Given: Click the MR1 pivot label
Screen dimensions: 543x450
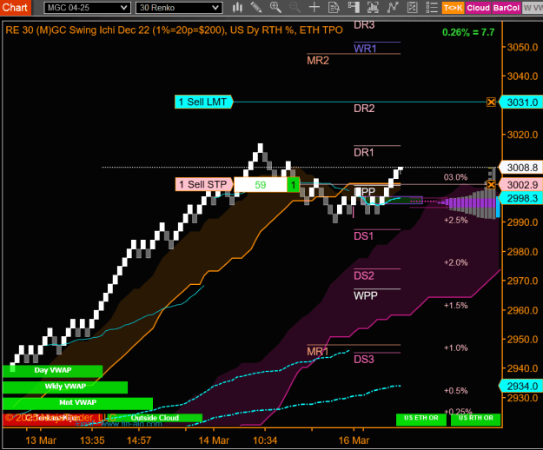Looking at the screenshot, I should pos(318,352).
